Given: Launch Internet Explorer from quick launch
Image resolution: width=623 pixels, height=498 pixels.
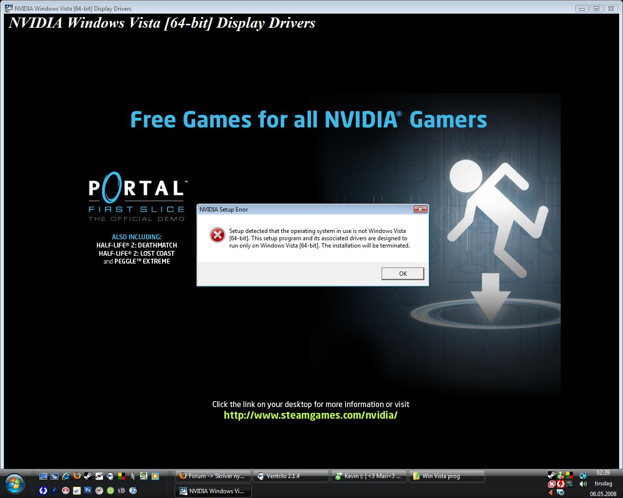Looking at the screenshot, I should (x=66, y=476).
